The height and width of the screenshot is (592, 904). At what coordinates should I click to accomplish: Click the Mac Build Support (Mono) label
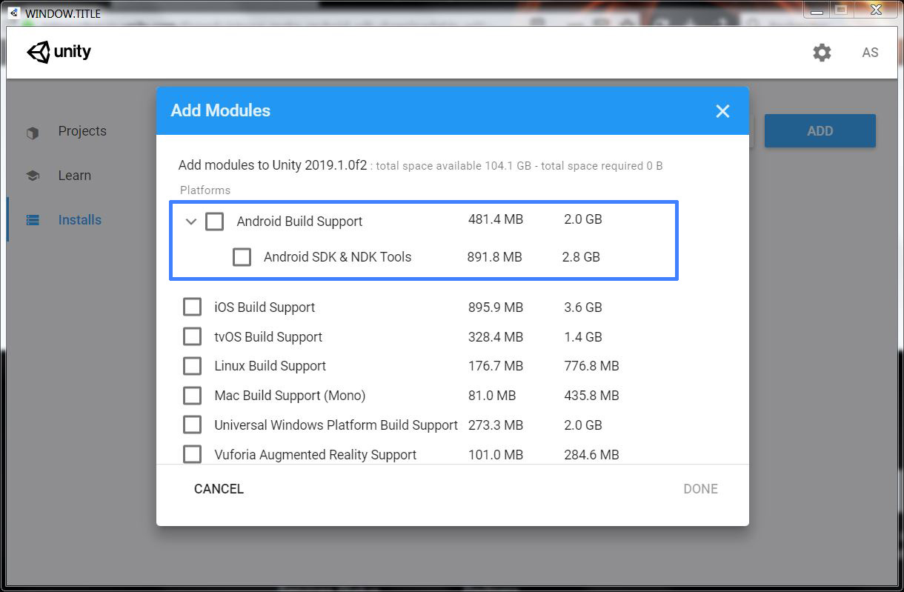(x=290, y=396)
